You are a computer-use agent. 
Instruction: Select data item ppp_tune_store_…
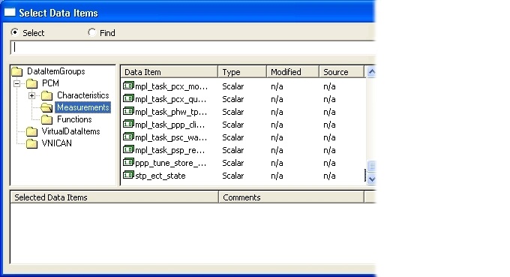point(171,163)
